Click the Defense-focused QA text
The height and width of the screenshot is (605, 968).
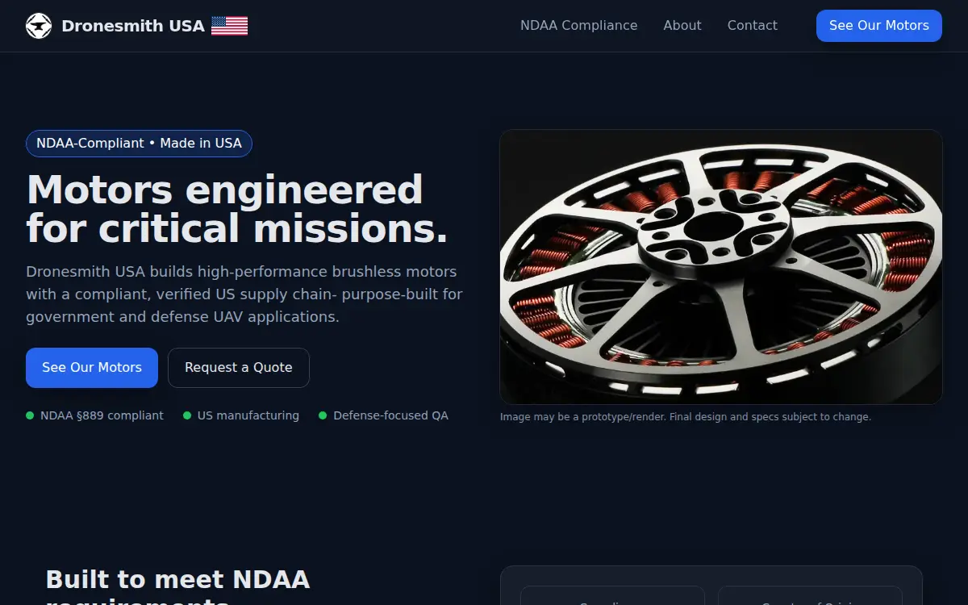tap(390, 415)
